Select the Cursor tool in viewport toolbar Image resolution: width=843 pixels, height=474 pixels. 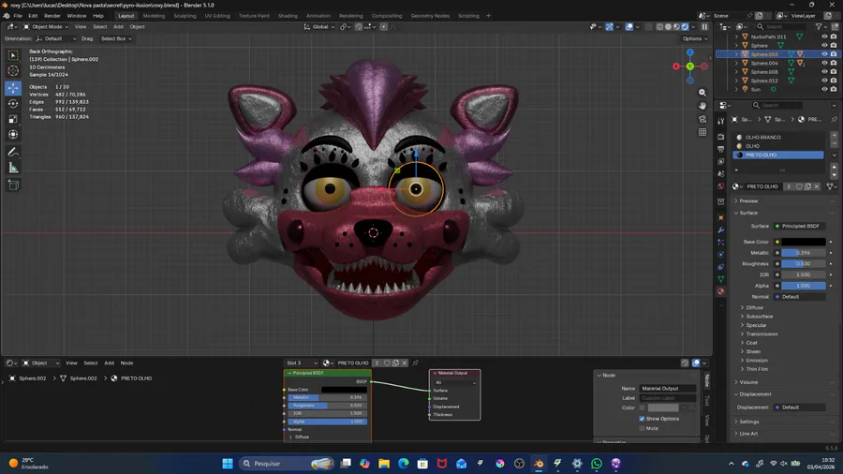click(13, 71)
